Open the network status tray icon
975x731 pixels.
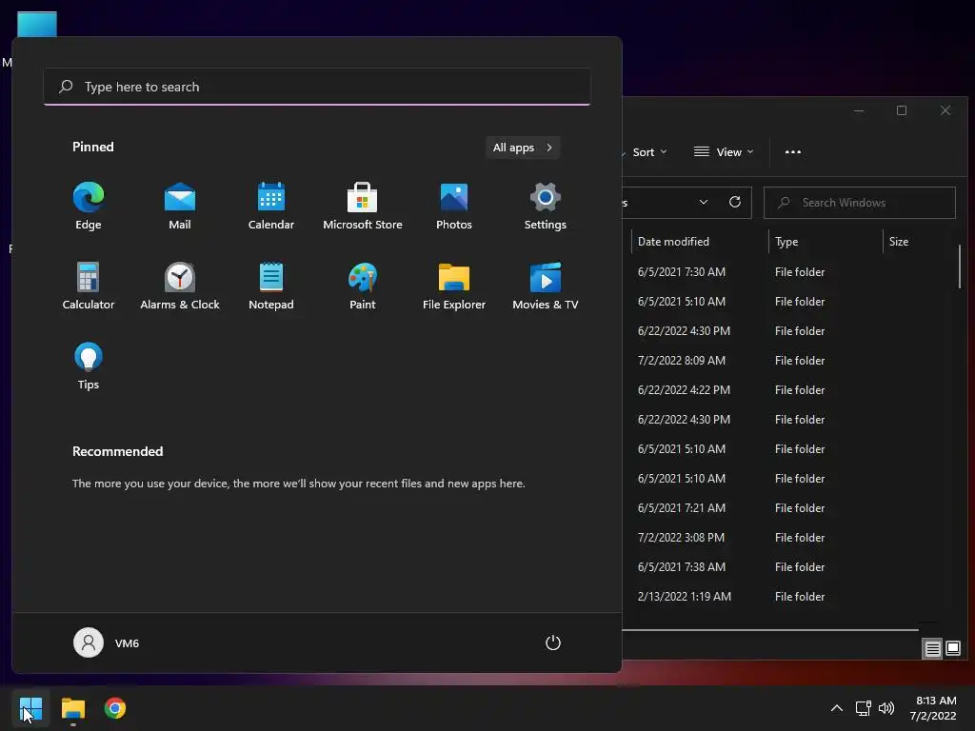[863, 708]
